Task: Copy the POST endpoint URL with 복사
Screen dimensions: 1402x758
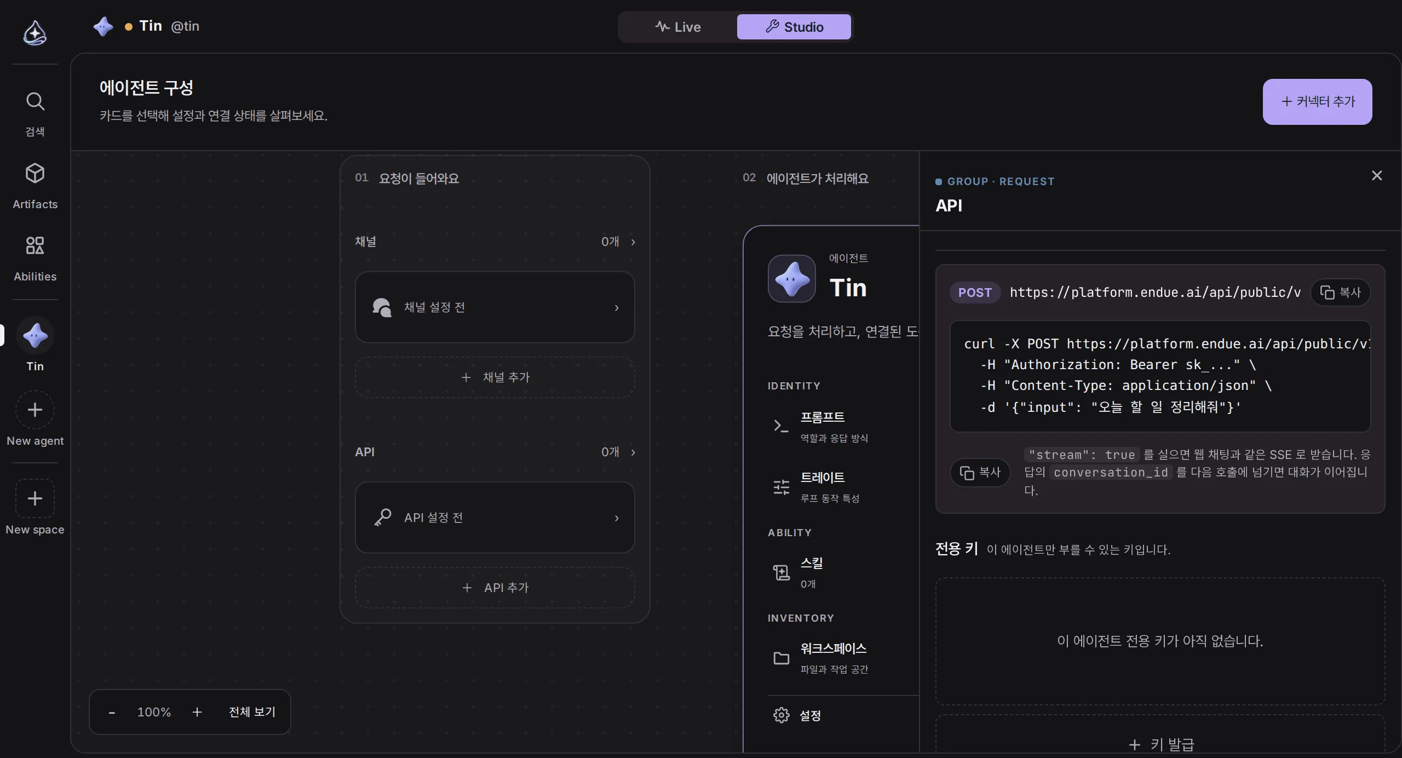Action: pos(1340,292)
